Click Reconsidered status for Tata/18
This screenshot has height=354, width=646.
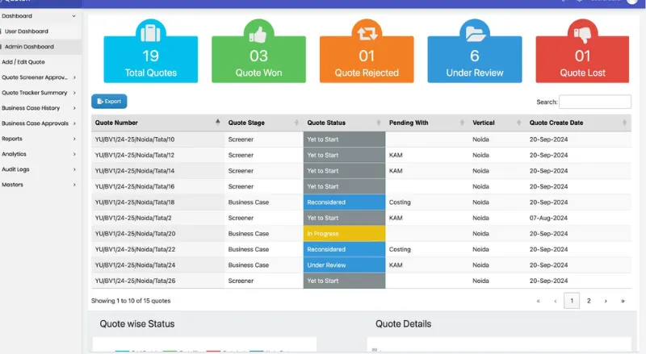pyautogui.click(x=345, y=202)
